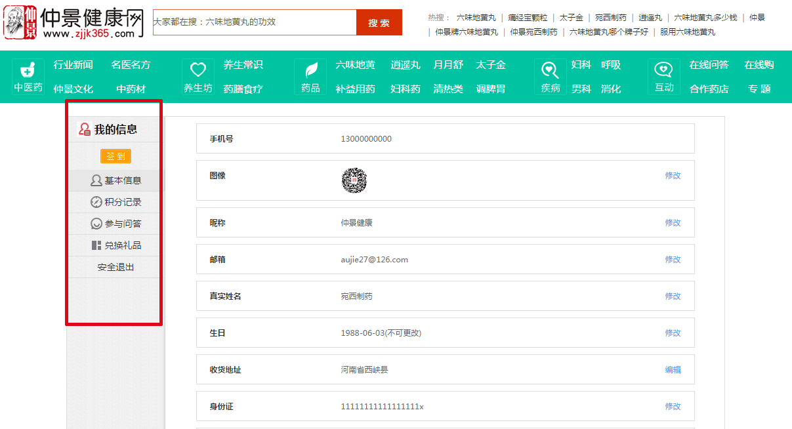This screenshot has width=792, height=429.
Task: Open 呼吸 disease category
Action: point(611,65)
